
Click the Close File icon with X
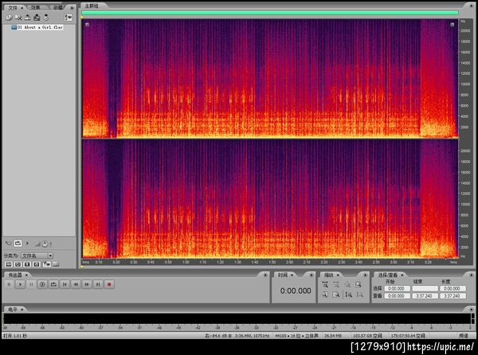click(18, 18)
